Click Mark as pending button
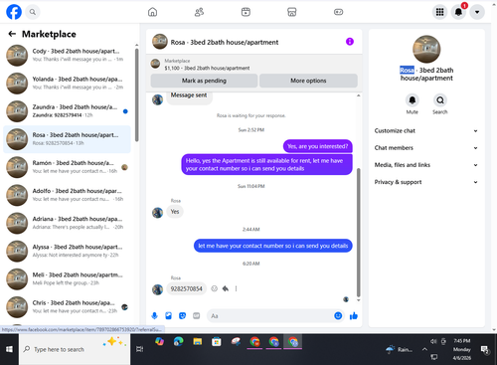The width and height of the screenshot is (497, 365). (204, 81)
